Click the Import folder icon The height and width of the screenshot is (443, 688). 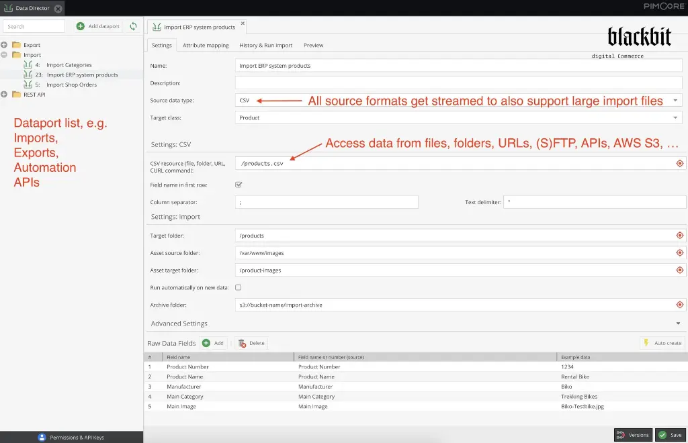17,55
